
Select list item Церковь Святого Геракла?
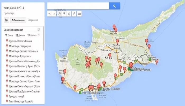[x=24, y=86]
